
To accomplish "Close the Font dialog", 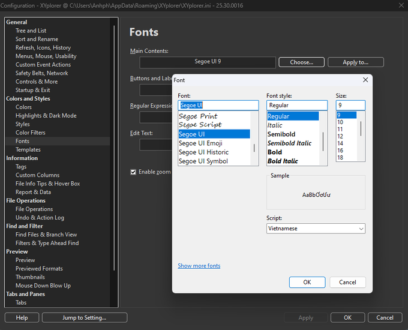I will (x=365, y=80).
